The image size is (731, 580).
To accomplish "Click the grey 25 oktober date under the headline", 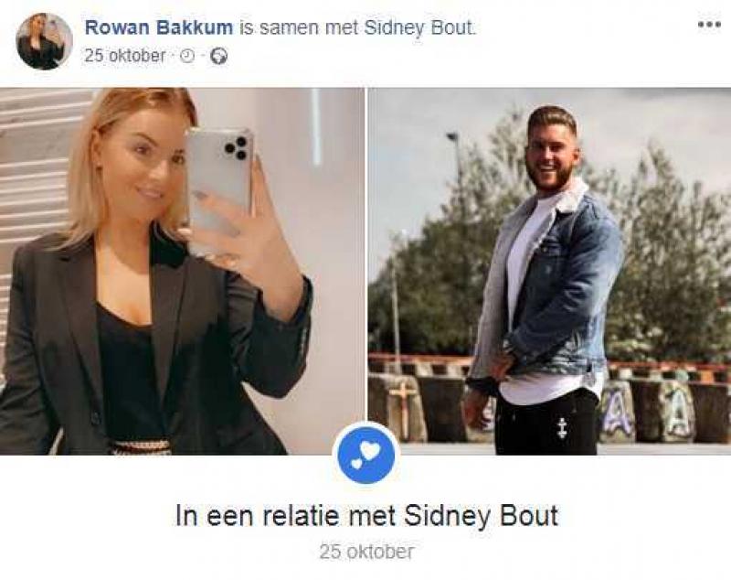I will (366, 552).
